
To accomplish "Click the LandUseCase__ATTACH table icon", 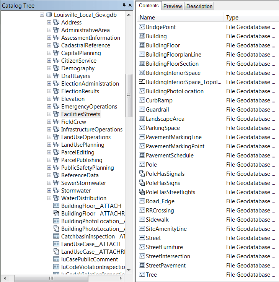I will point(56,244).
